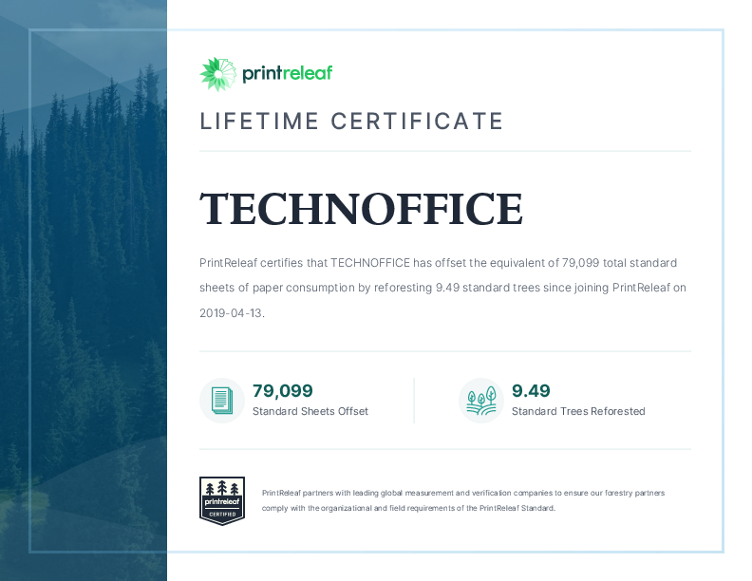Select the LIFETIME CERTIFICATE heading
Viewport: 752px width, 581px height.
pyautogui.click(x=351, y=122)
